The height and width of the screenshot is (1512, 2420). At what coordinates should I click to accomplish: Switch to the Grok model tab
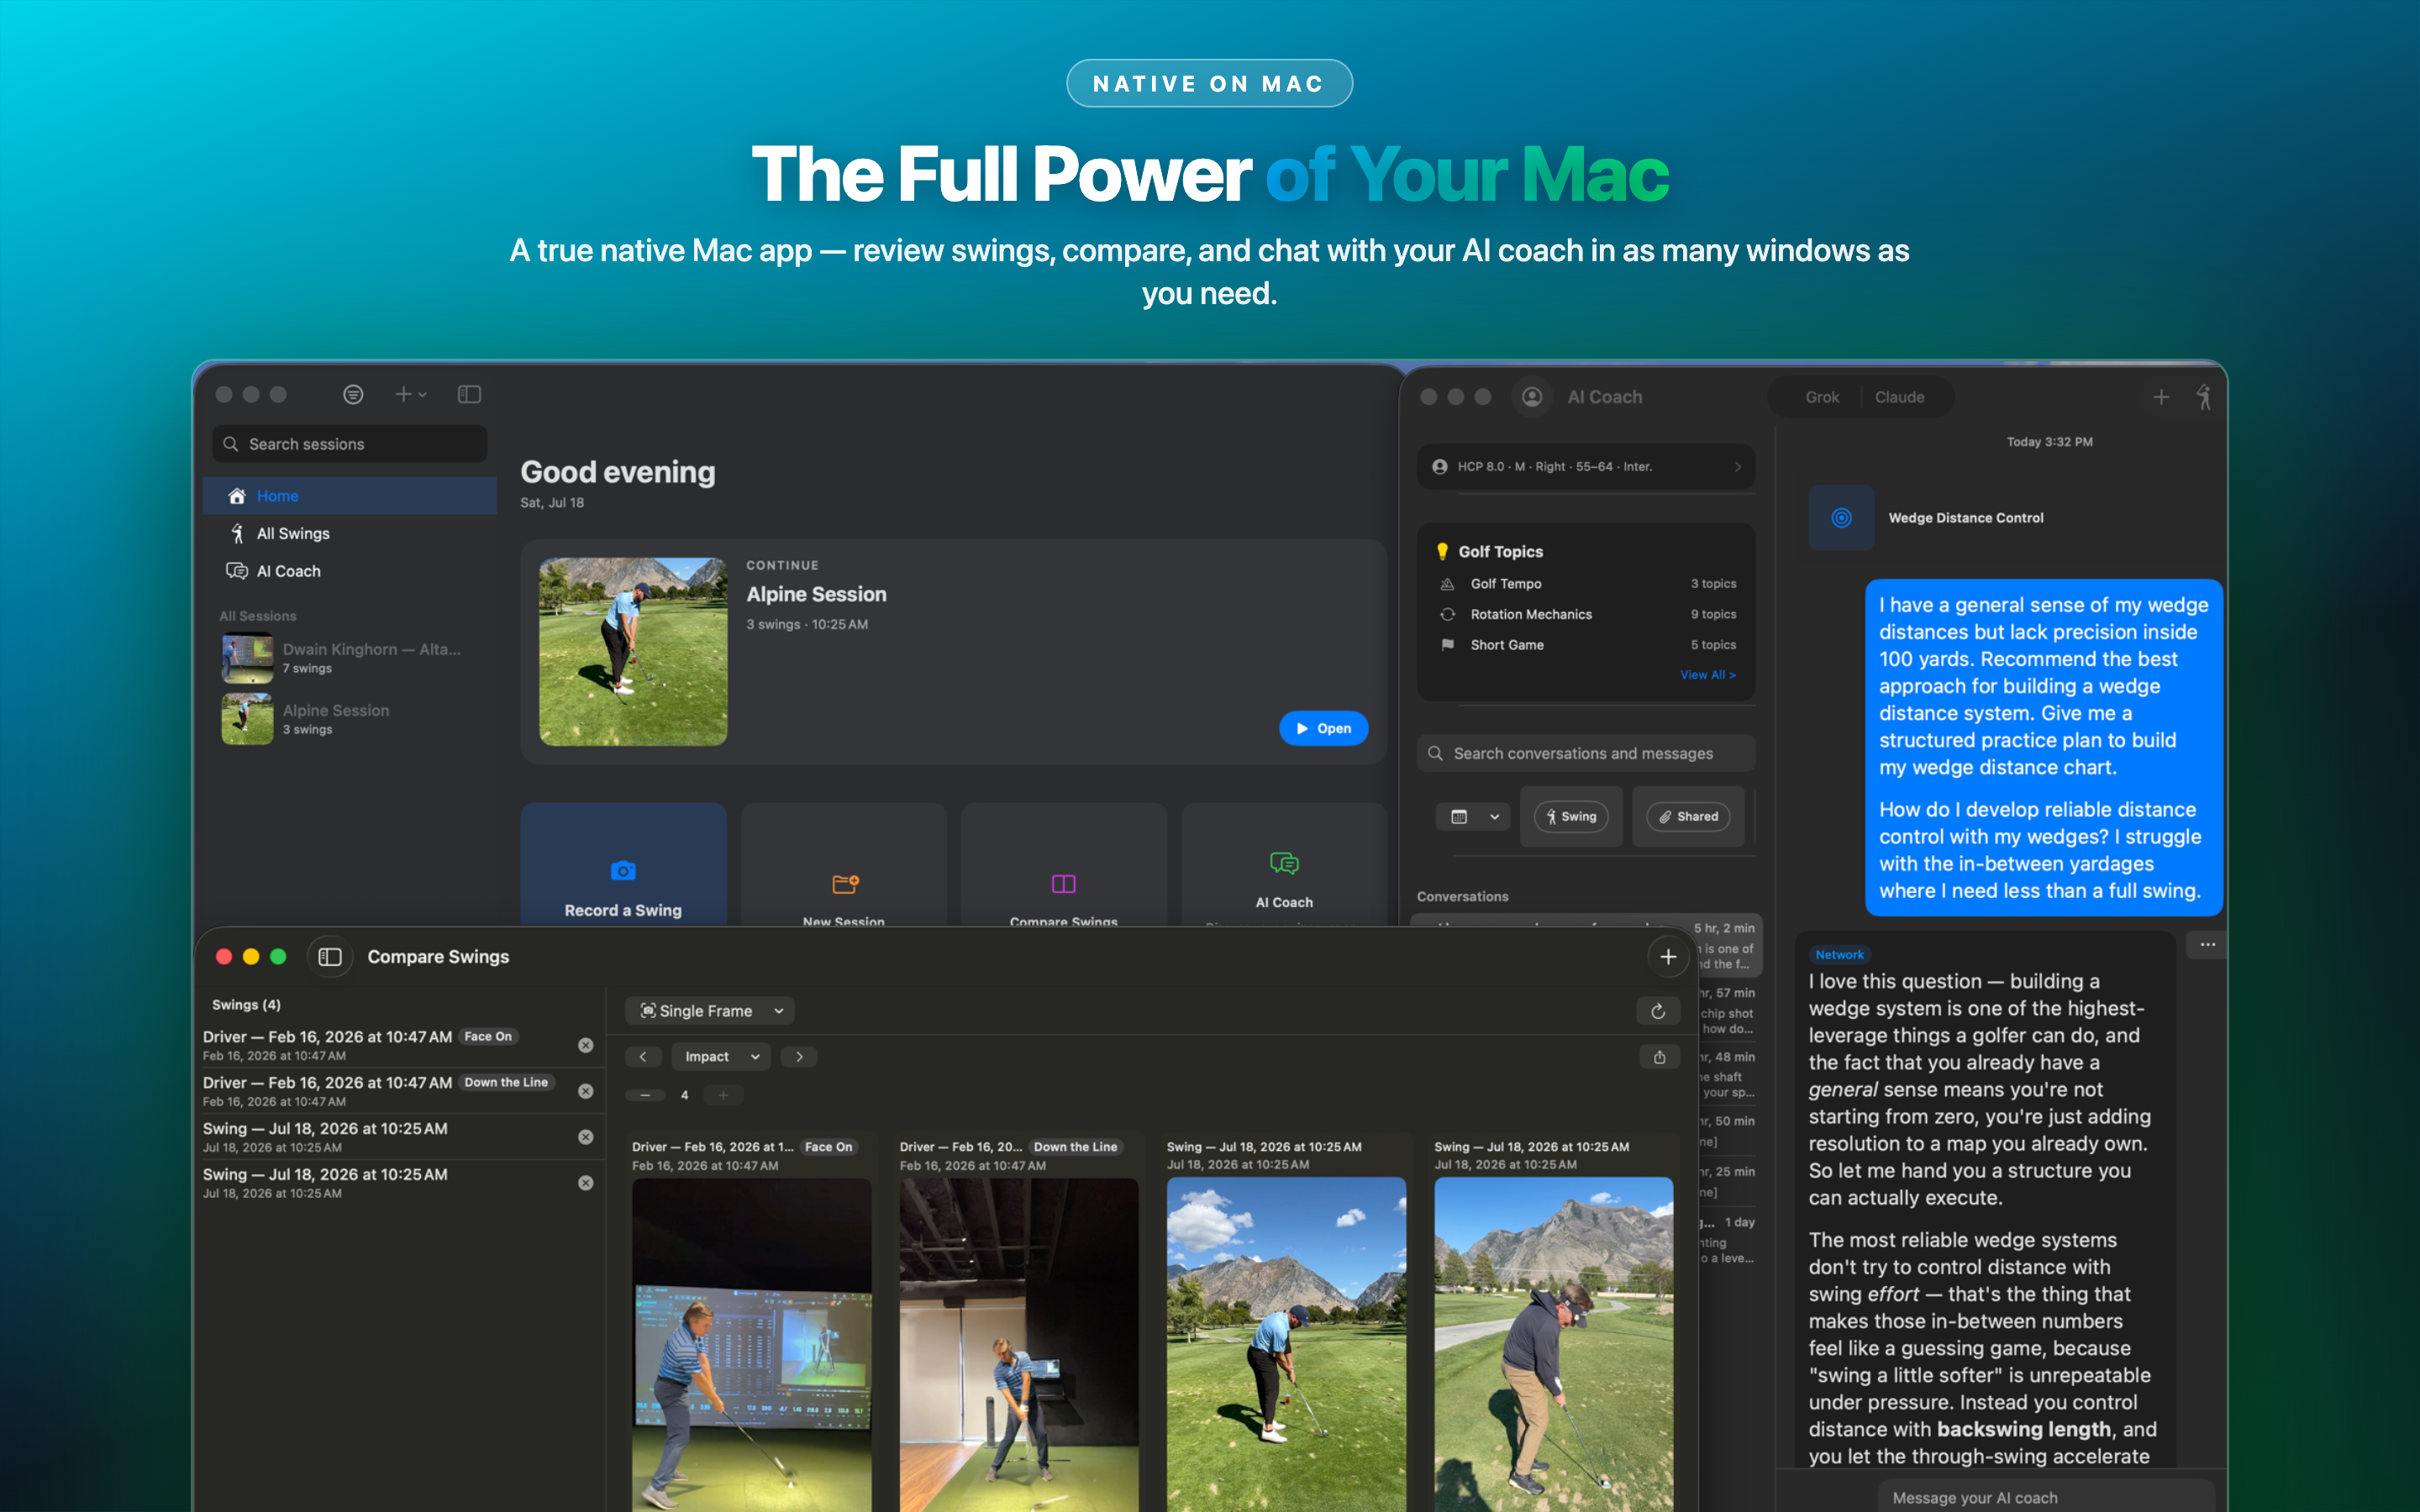(1821, 397)
